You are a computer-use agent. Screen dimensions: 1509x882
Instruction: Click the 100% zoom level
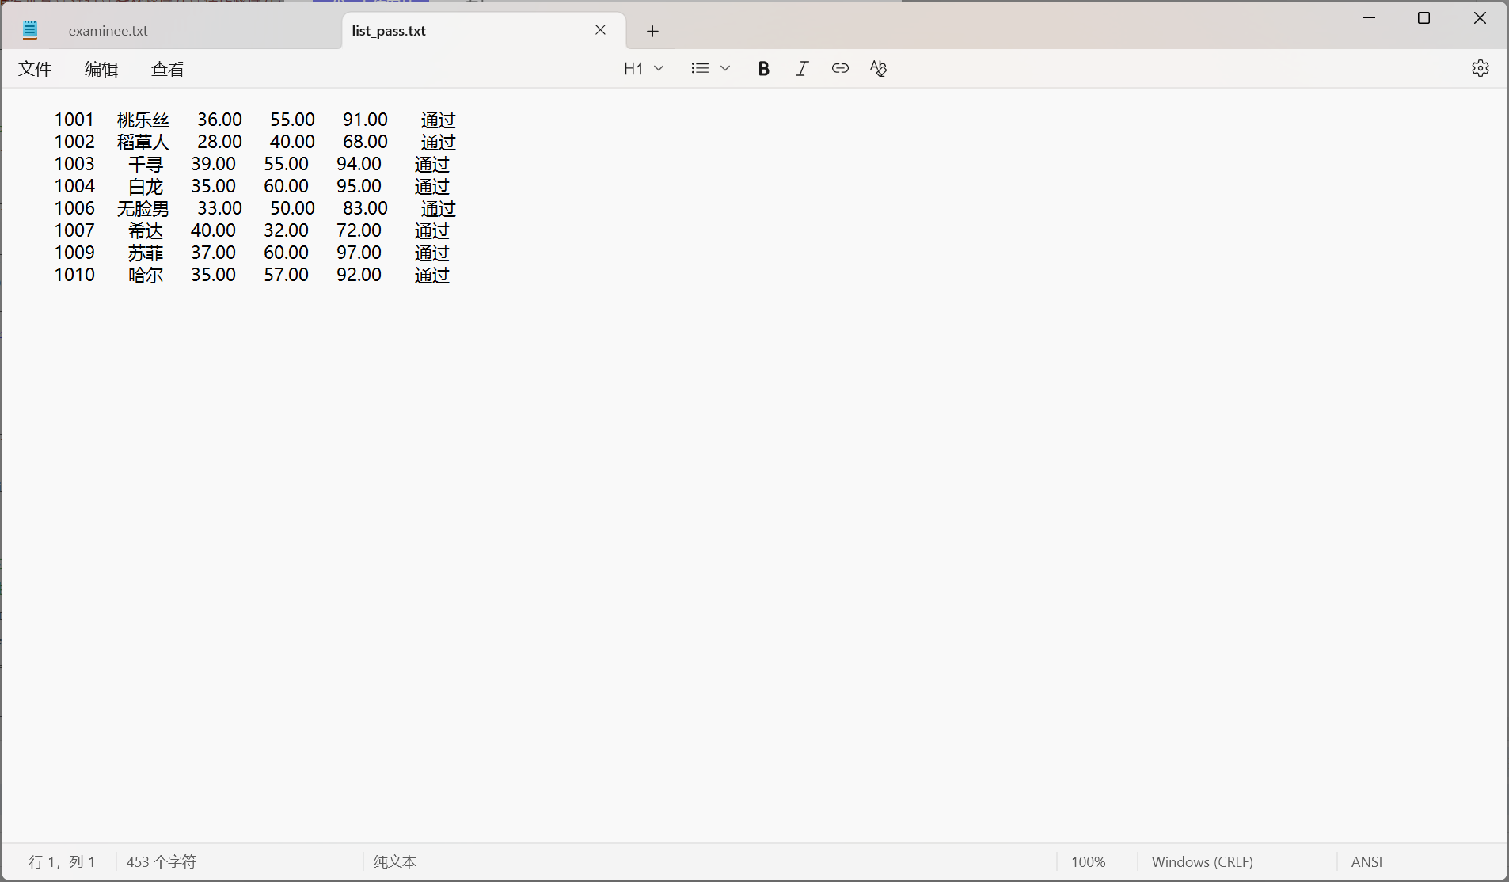(1088, 862)
